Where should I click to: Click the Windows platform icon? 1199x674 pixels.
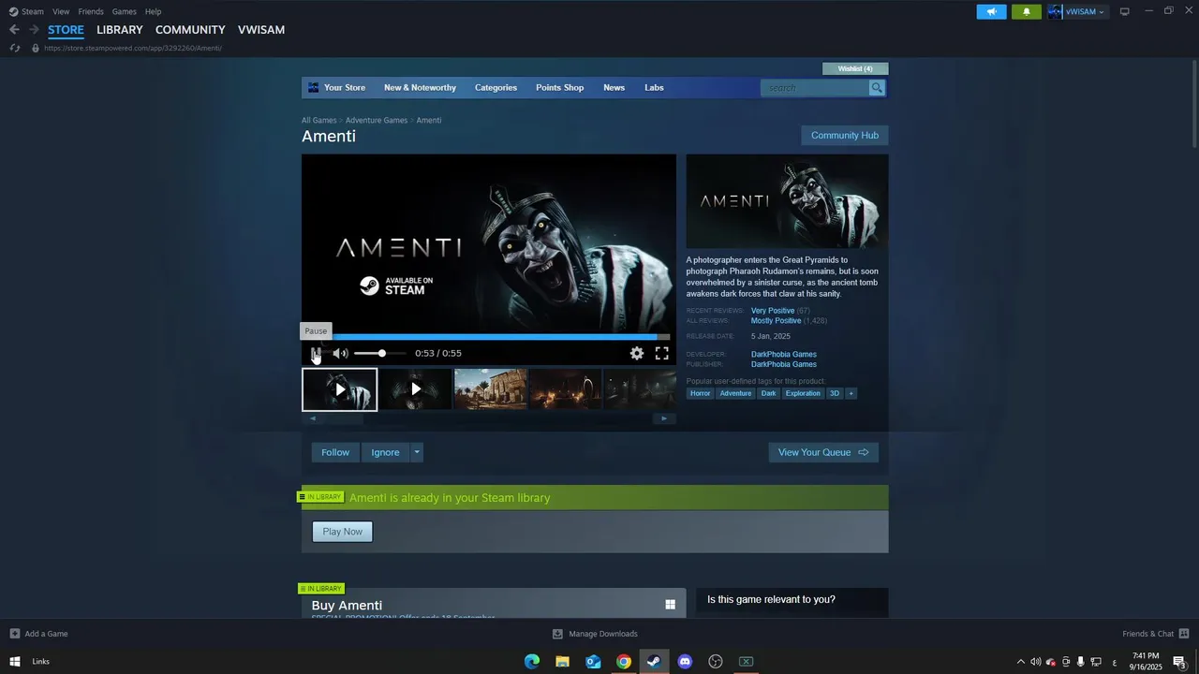(670, 605)
